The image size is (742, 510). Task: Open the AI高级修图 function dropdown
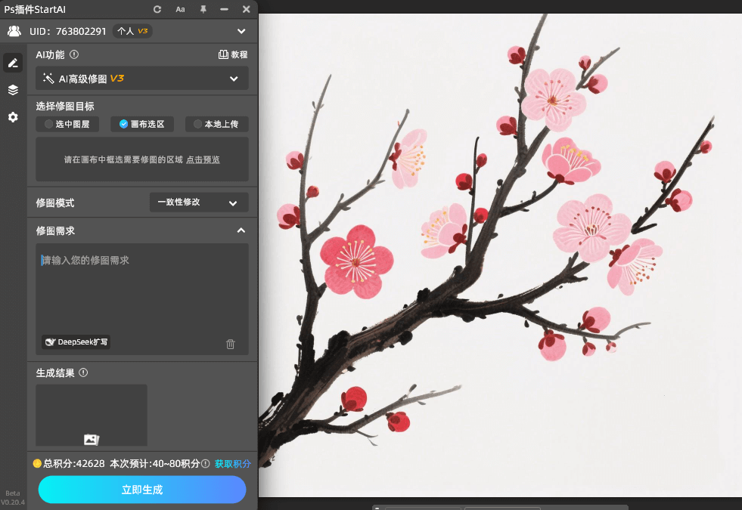(142, 79)
